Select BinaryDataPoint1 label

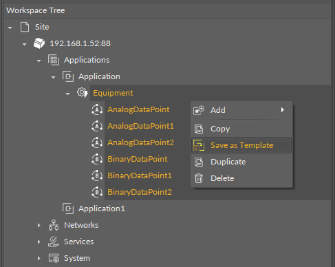(140, 175)
